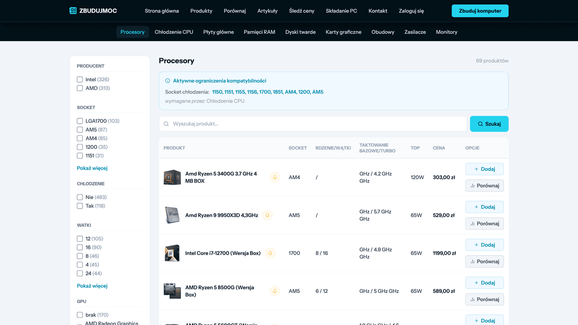Select the Procesory category tab

click(132, 32)
